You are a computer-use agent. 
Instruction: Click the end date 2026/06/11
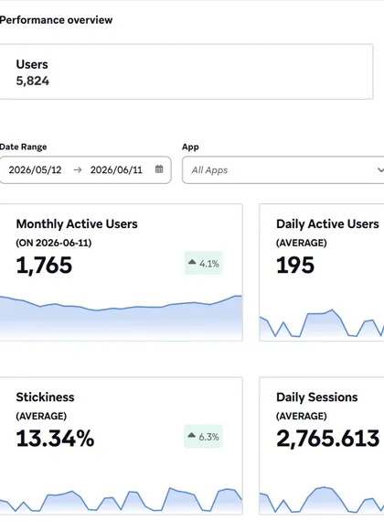point(116,170)
